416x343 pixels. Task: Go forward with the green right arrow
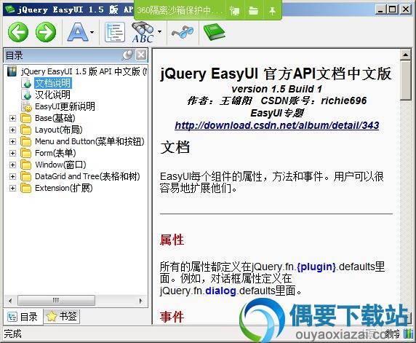pyautogui.click(x=46, y=32)
